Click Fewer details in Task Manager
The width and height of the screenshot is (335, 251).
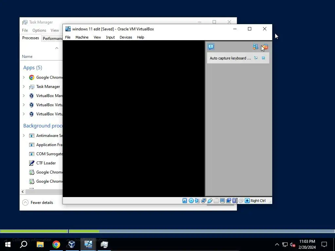point(38,203)
